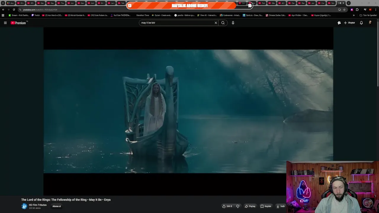Switch to the 'Ken' browser tab
This screenshot has width=379, height=213.
point(81,3)
